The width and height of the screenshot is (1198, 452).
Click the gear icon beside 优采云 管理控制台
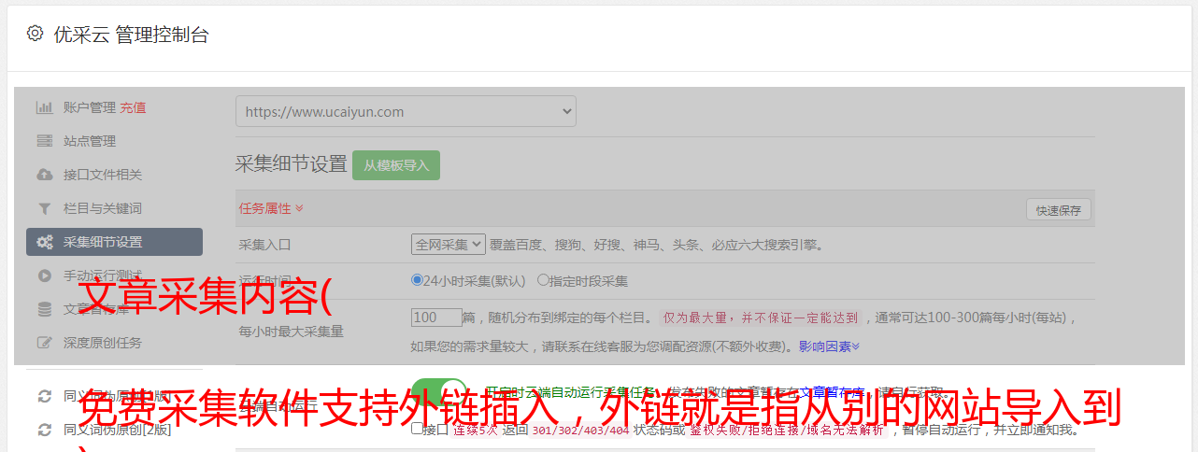(x=35, y=34)
